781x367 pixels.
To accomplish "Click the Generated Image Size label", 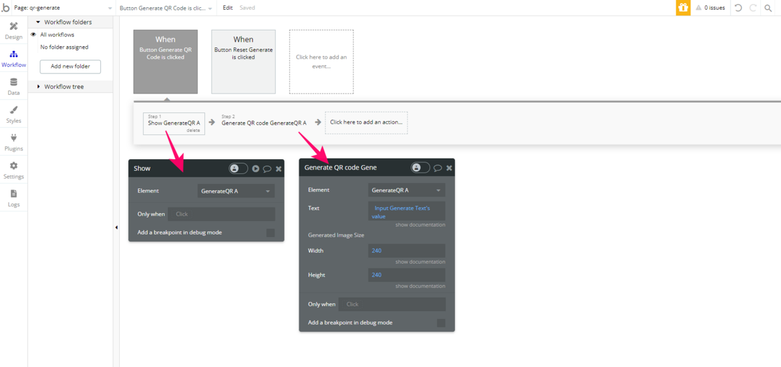I will tap(336, 234).
